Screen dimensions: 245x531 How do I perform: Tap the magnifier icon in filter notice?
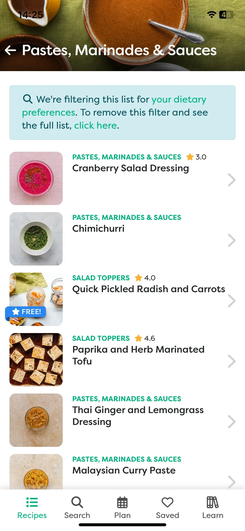click(x=28, y=99)
